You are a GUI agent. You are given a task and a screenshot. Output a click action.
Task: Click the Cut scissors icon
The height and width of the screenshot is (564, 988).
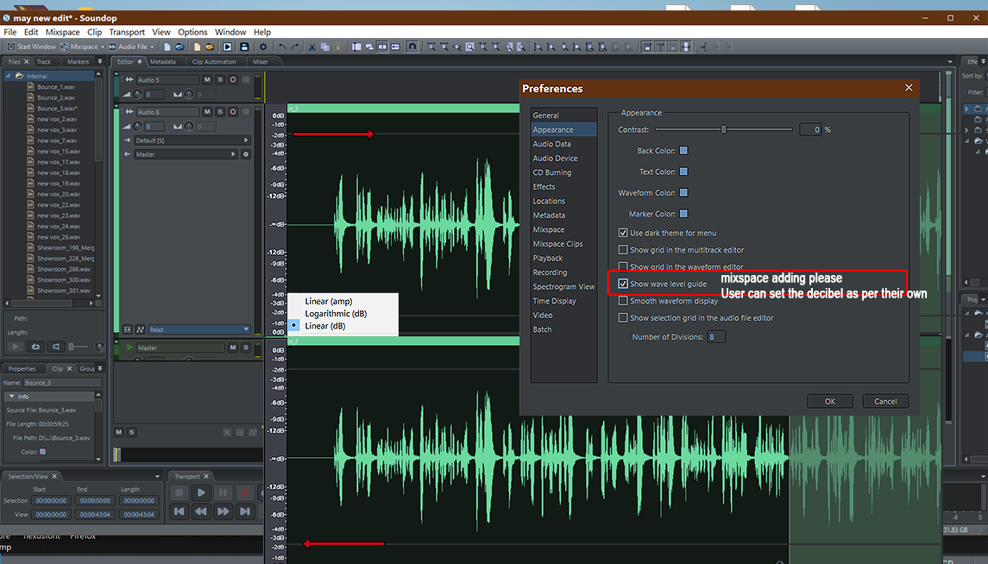(x=312, y=47)
